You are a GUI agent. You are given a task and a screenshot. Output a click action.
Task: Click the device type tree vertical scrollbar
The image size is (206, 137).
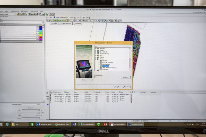pyautogui.click(x=130, y=59)
